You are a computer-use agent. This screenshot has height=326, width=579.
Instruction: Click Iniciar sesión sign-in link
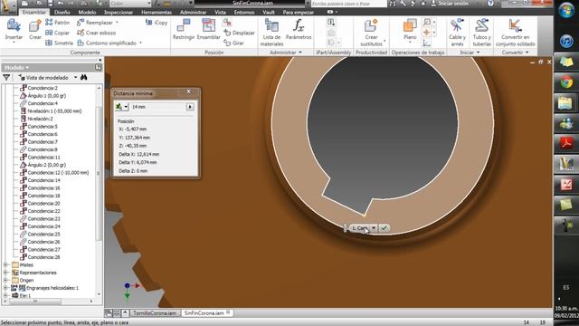coord(453,4)
